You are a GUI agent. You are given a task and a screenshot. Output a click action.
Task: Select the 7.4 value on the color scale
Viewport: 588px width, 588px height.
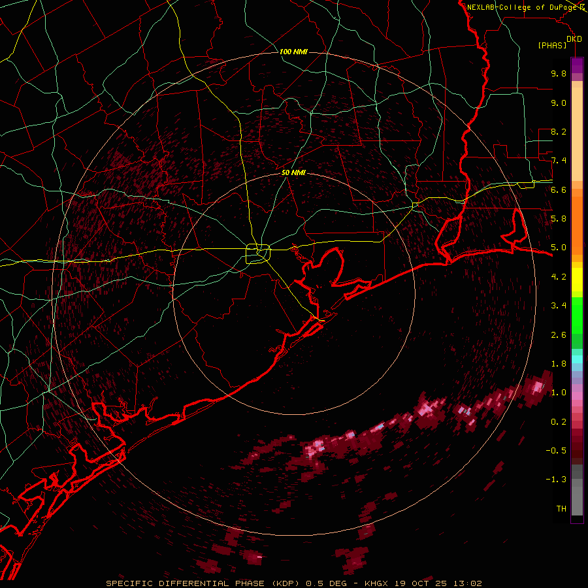click(559, 161)
